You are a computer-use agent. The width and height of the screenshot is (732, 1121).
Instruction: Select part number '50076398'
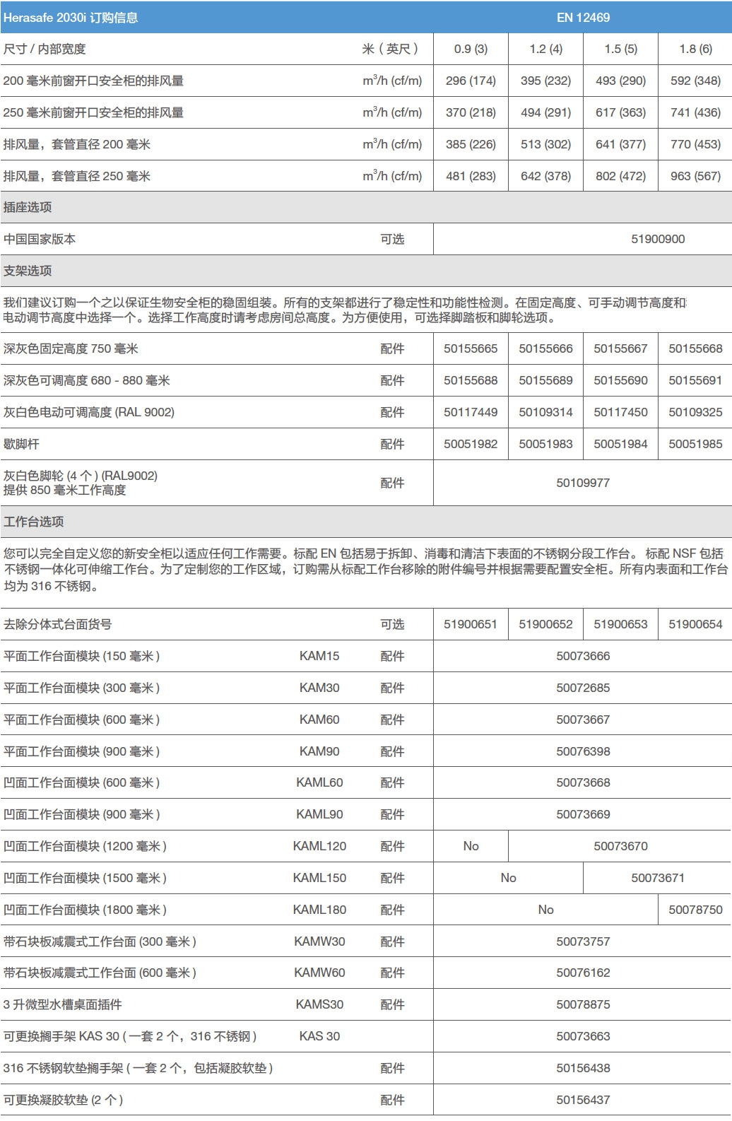[583, 751]
